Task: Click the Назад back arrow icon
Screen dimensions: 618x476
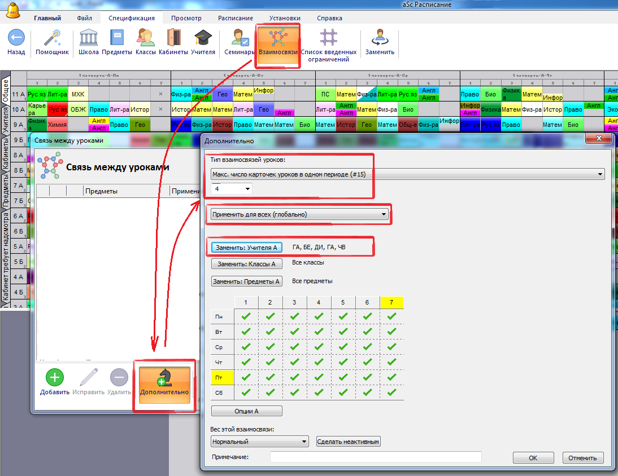Action: pyautogui.click(x=16, y=38)
